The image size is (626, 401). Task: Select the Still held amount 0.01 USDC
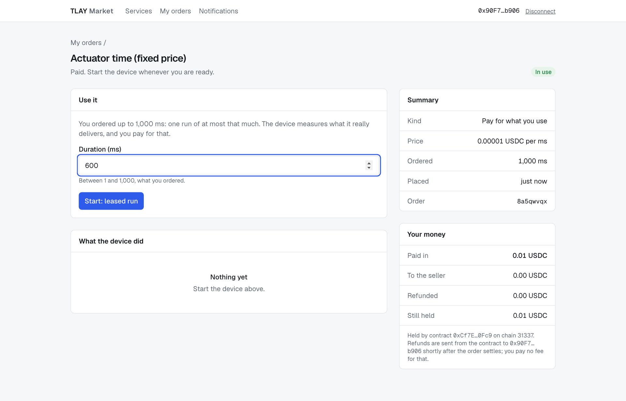pos(530,316)
